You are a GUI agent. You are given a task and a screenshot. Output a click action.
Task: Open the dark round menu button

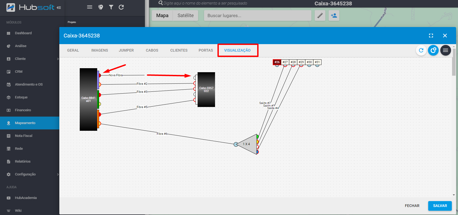coord(446,50)
